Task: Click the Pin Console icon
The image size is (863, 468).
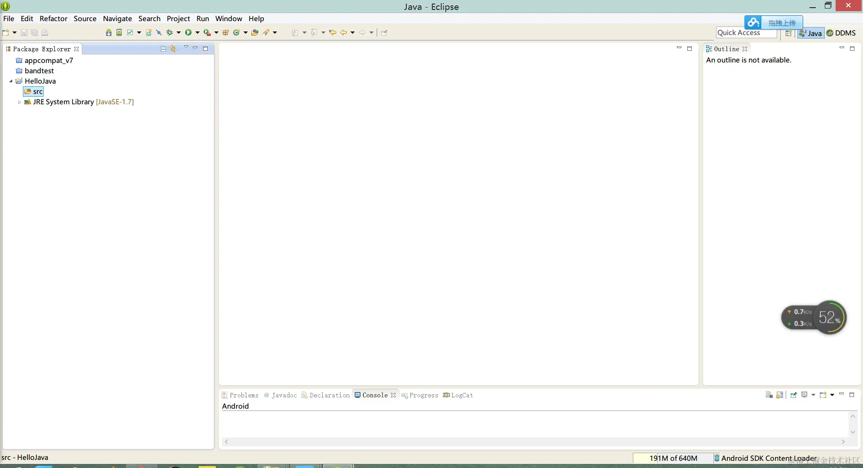Action: pyautogui.click(x=793, y=395)
